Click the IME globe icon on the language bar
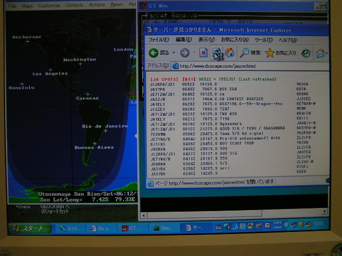 [227, 227]
